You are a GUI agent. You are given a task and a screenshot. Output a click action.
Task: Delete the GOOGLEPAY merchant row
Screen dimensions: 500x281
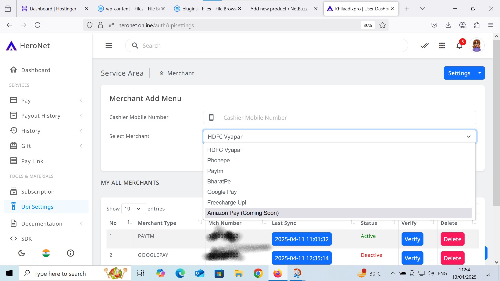[452, 258]
